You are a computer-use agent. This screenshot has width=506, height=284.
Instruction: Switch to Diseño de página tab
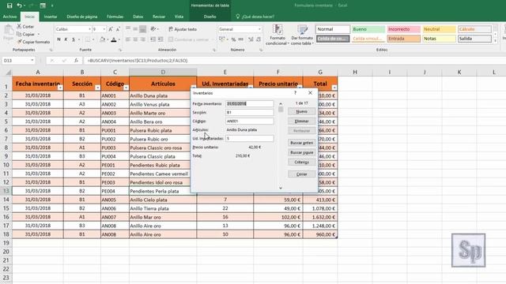coord(82,17)
